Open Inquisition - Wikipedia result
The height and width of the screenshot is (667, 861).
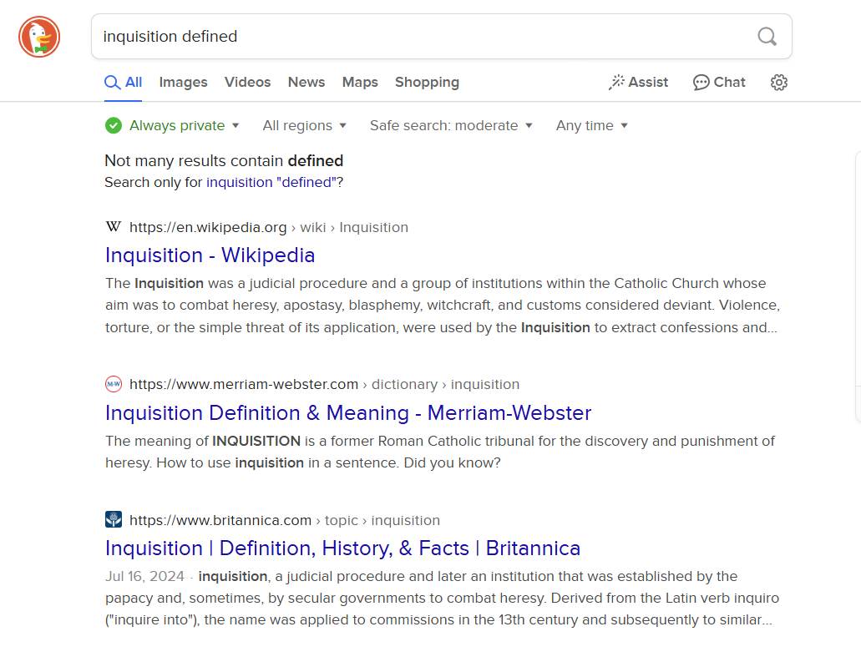click(x=210, y=255)
